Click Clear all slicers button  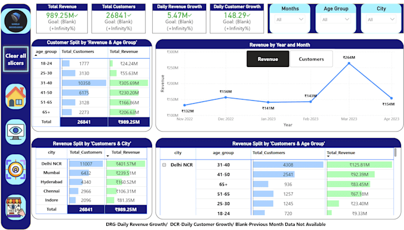click(x=15, y=59)
